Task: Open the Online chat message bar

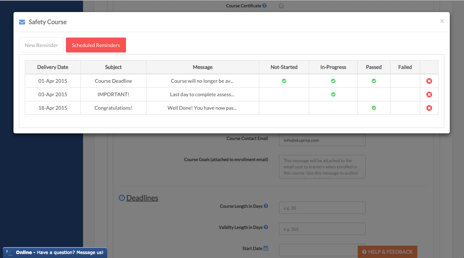Action: (x=55, y=252)
